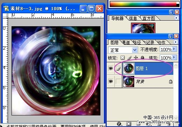
Task: Select the 图层 1 layer thumbnail
Action: pyautogui.click(x=128, y=68)
